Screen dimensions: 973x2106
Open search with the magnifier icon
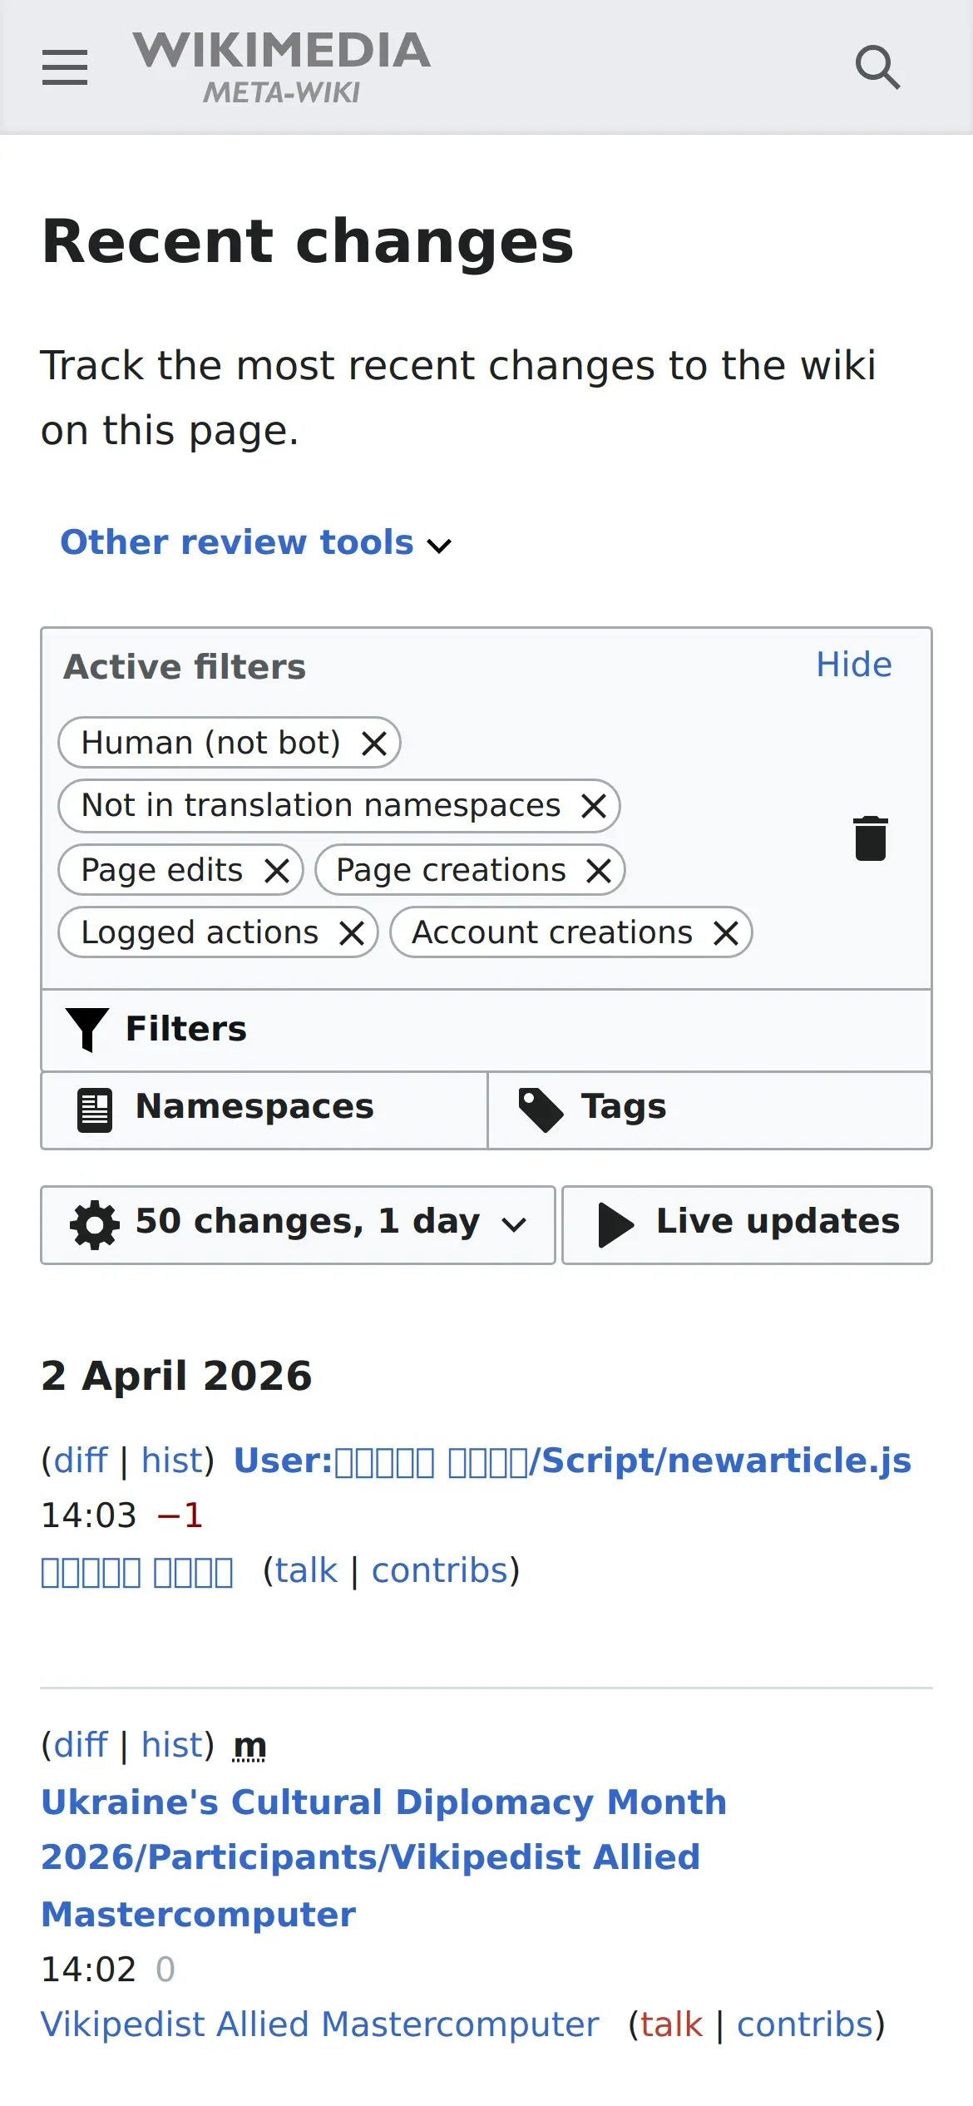click(x=878, y=67)
